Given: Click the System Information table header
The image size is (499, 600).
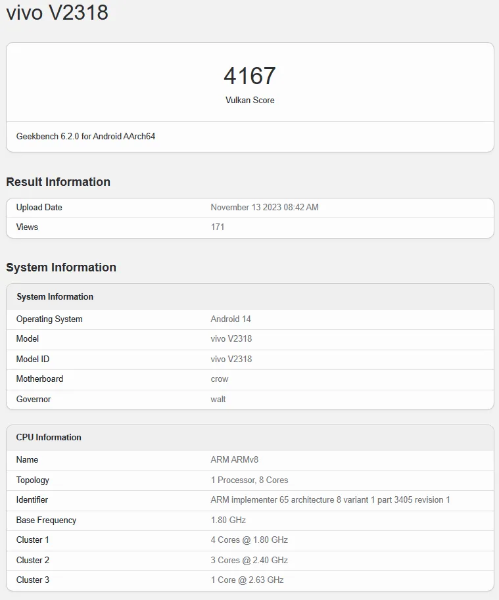Looking at the screenshot, I should (55, 296).
